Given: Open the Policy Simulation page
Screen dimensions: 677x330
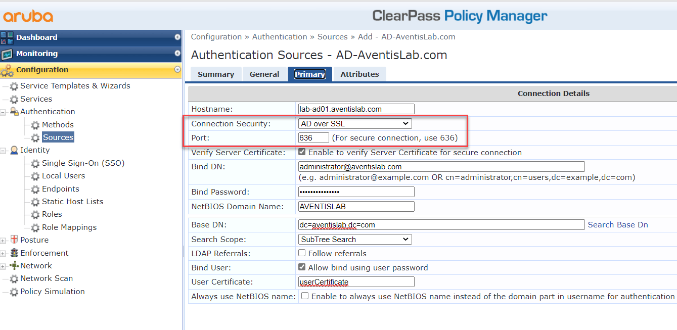Looking at the screenshot, I should coord(53,292).
